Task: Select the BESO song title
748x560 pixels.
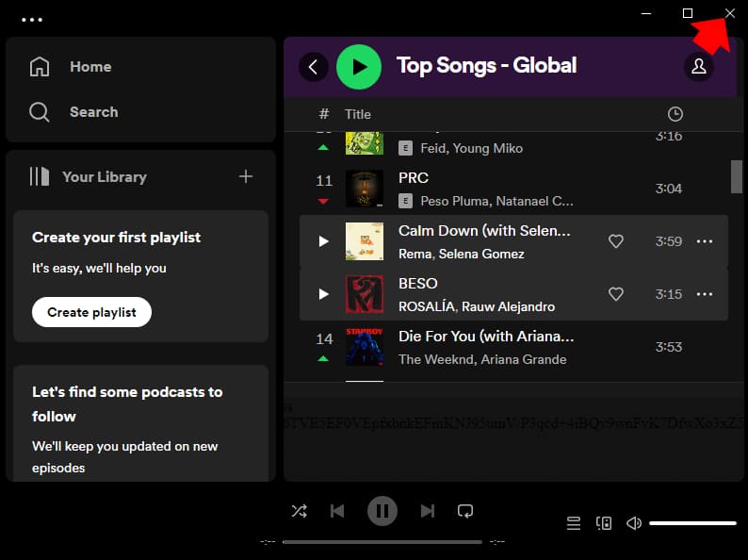Action: tap(418, 284)
